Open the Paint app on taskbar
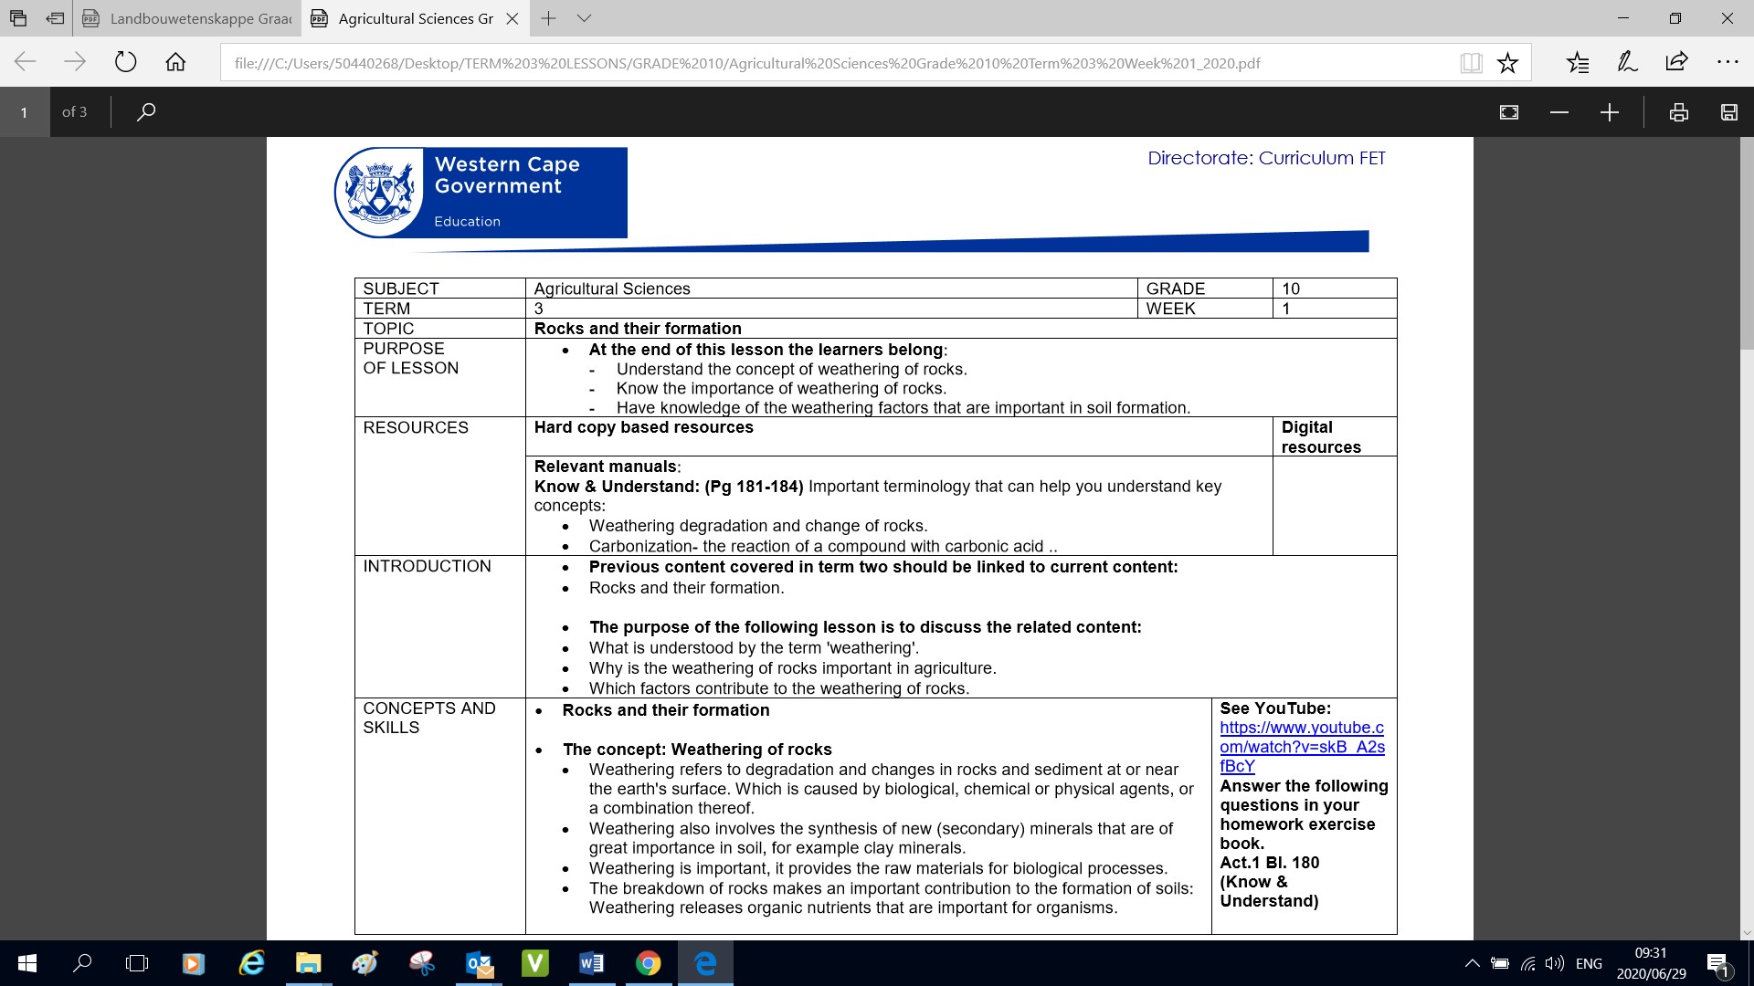Image resolution: width=1754 pixels, height=986 pixels. 365,963
